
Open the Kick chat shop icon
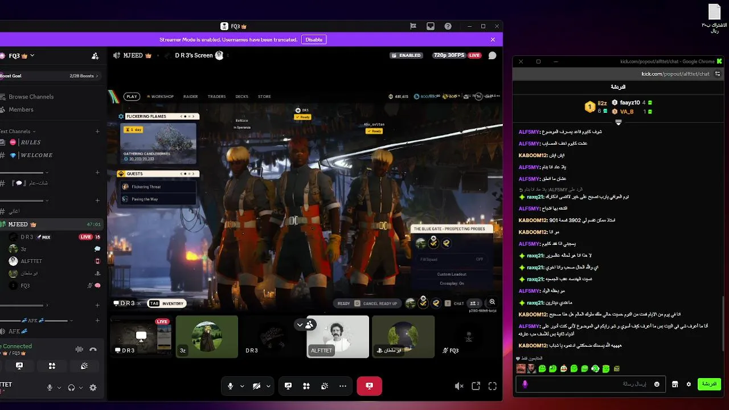click(675, 384)
